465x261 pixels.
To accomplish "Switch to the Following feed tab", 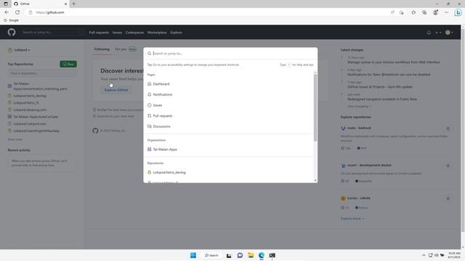I will tap(102, 49).
